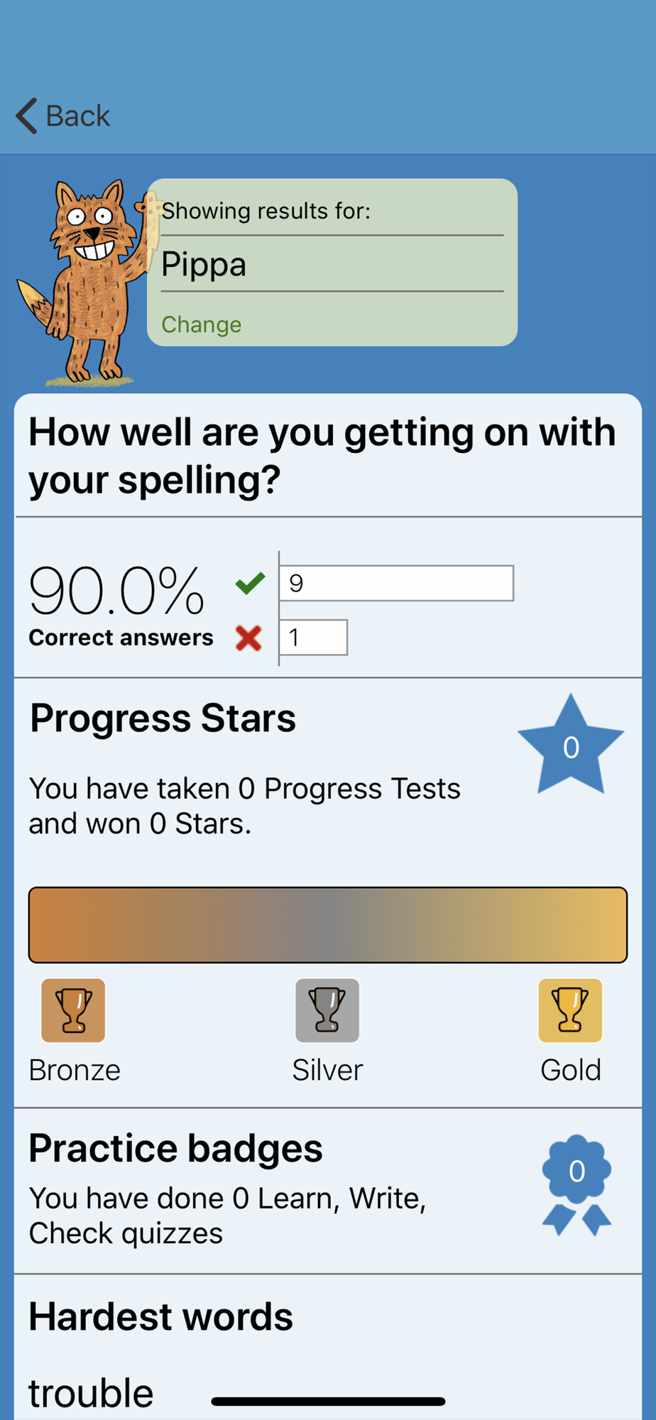Select the name Pippa field
The width and height of the screenshot is (656, 1420).
[x=332, y=264]
